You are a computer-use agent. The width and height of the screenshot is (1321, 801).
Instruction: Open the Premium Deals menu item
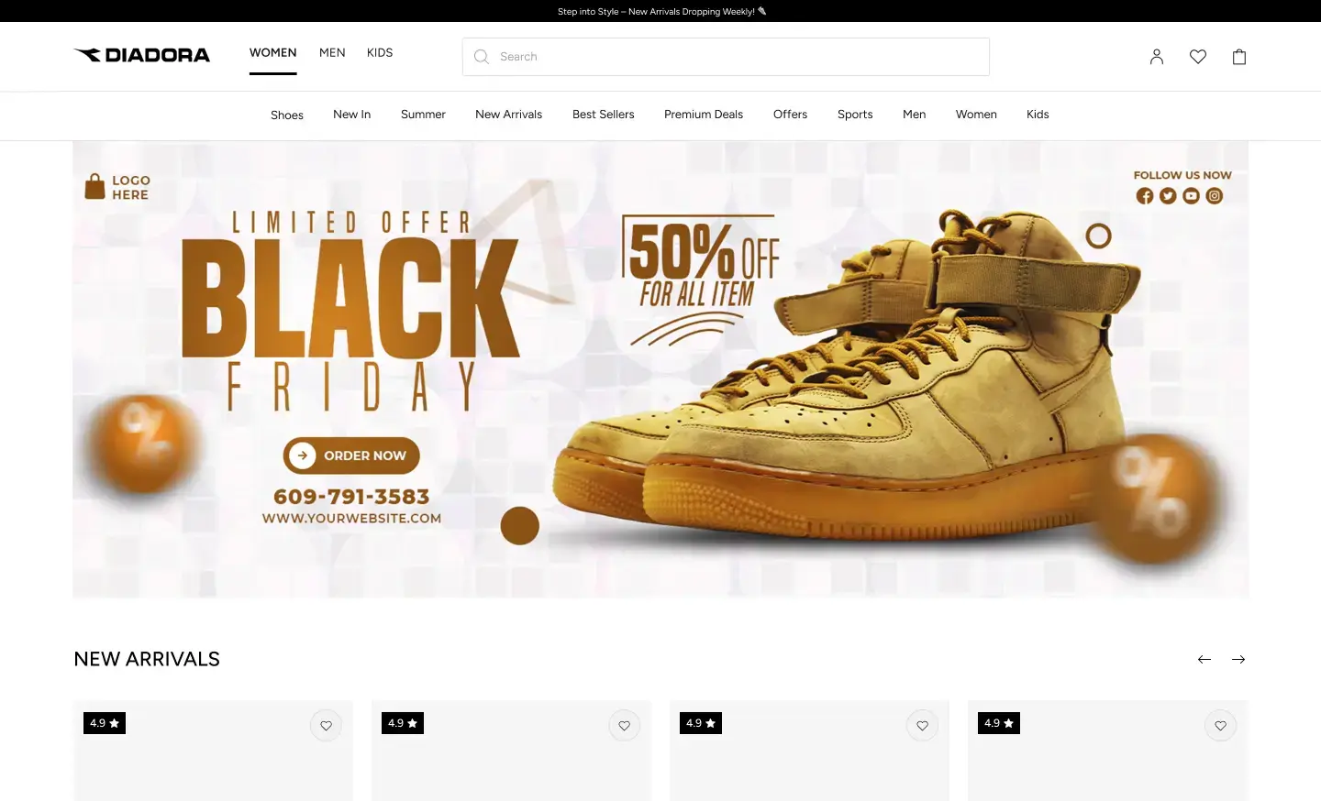[x=704, y=115]
